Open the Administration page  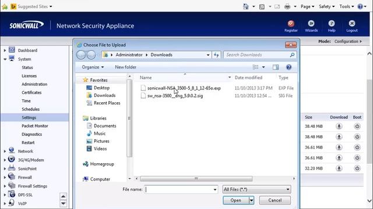pos(34,84)
